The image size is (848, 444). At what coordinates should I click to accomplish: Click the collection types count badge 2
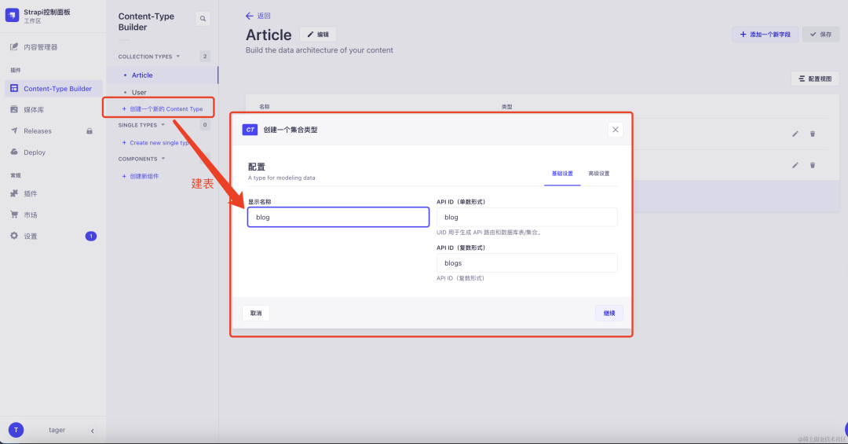(x=204, y=57)
